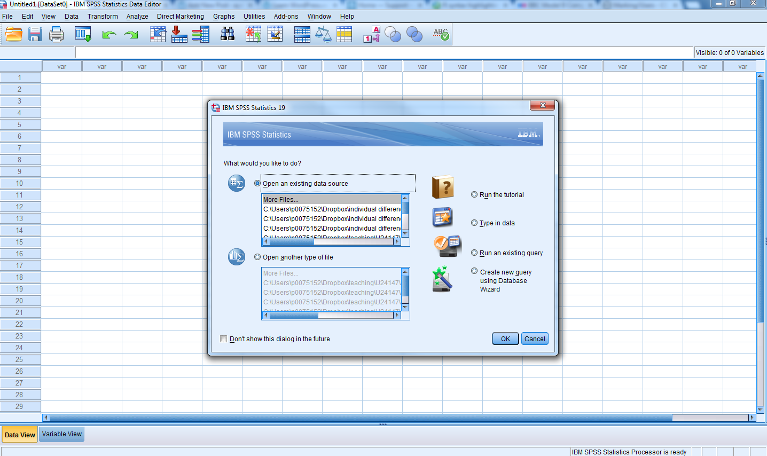Click the Value Labels icon in toolbar
767x456 pixels.
[372, 35]
